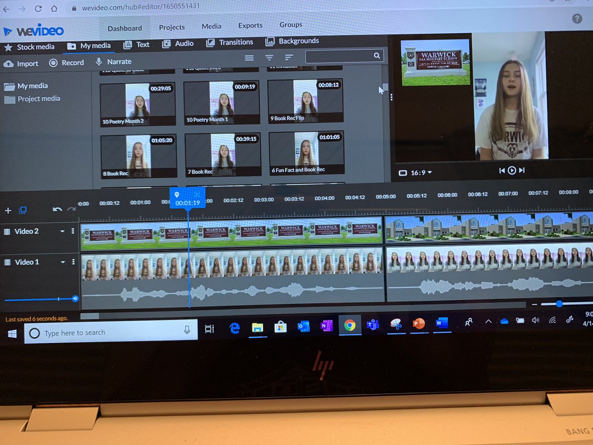The width and height of the screenshot is (593, 445).
Task: Click the Windows Start button
Action: (12, 334)
